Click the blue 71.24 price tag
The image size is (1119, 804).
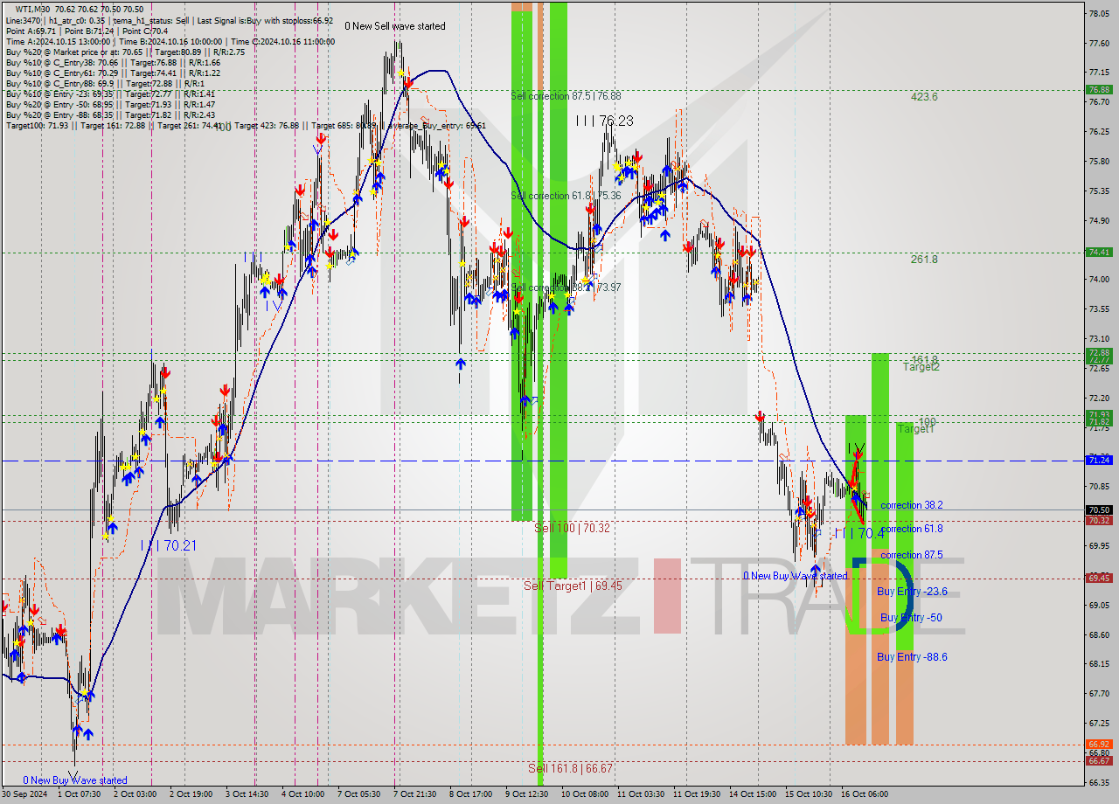(x=1099, y=460)
